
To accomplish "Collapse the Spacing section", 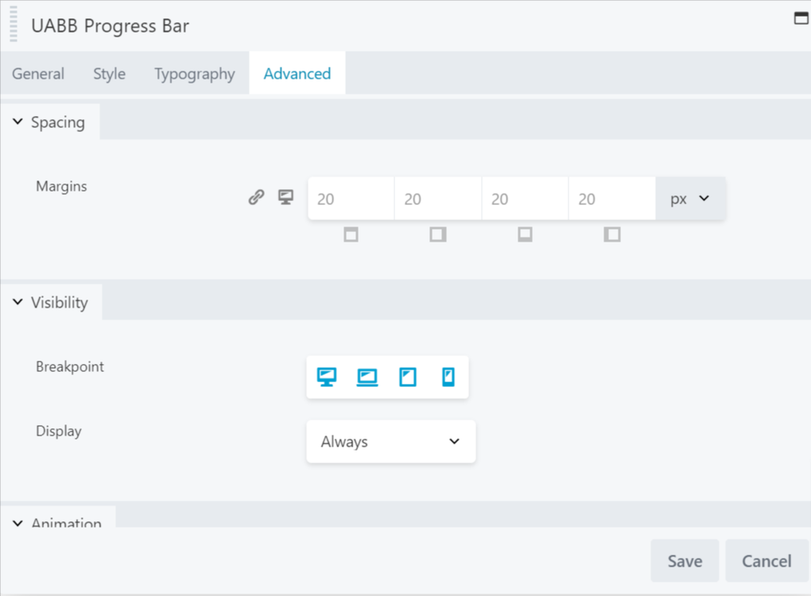I will click(49, 122).
